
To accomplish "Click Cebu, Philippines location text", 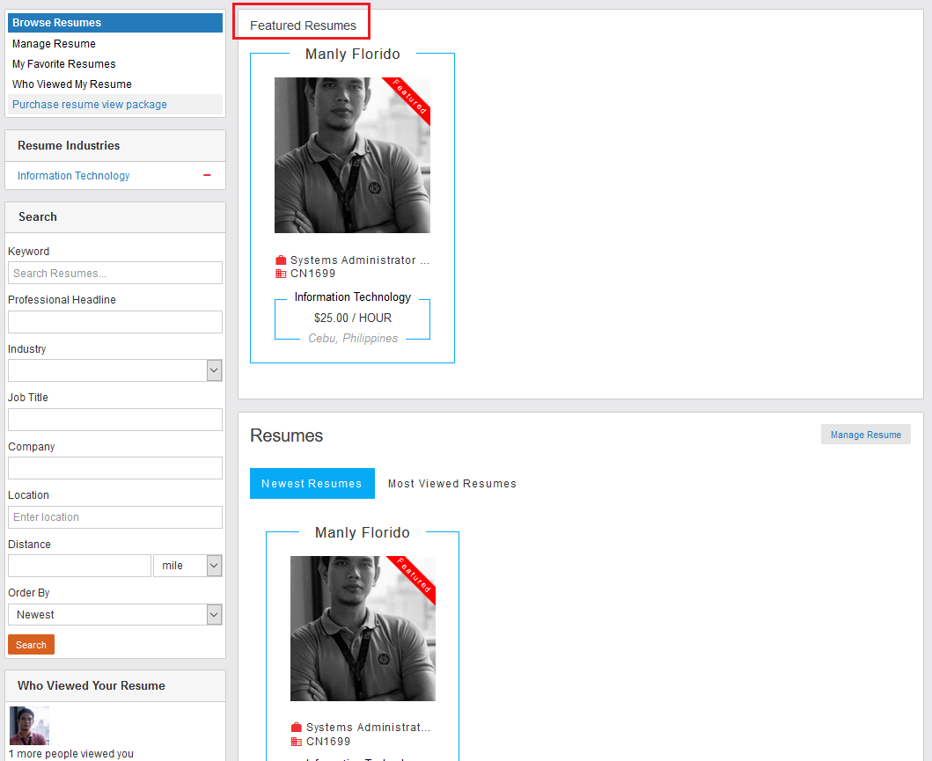I will [x=353, y=338].
